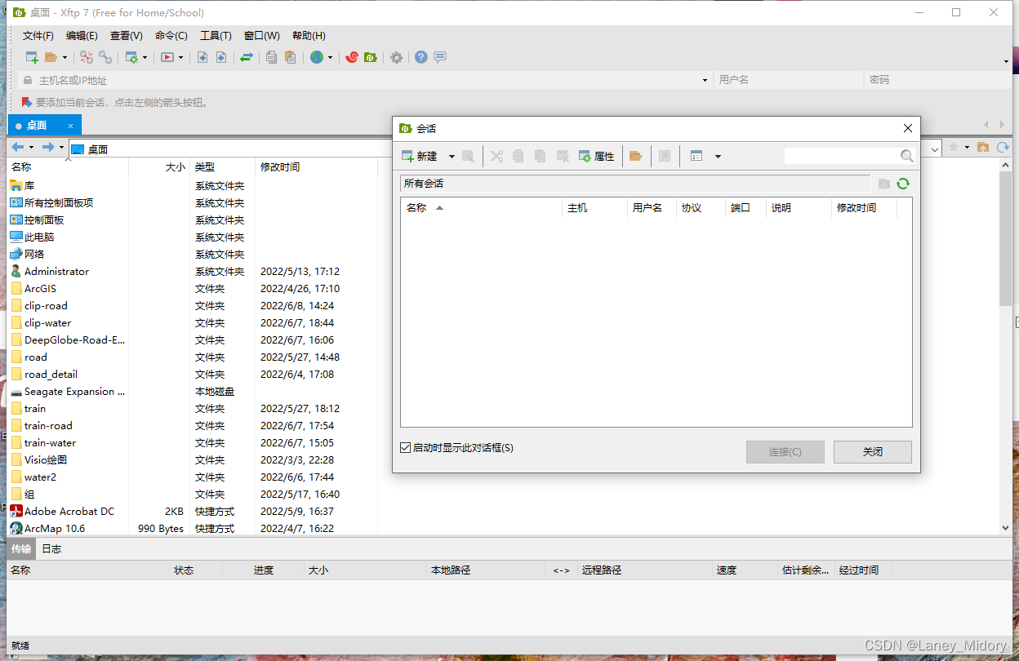The image size is (1019, 661).
Task: Open help via question mark icon
Action: tap(421, 57)
